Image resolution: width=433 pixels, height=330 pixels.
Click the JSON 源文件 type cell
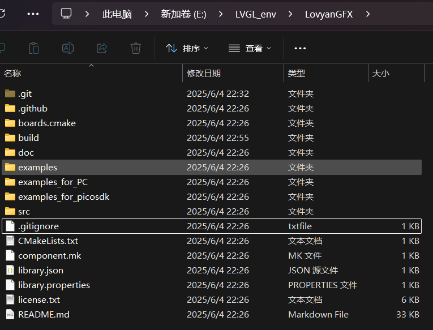pos(313,271)
